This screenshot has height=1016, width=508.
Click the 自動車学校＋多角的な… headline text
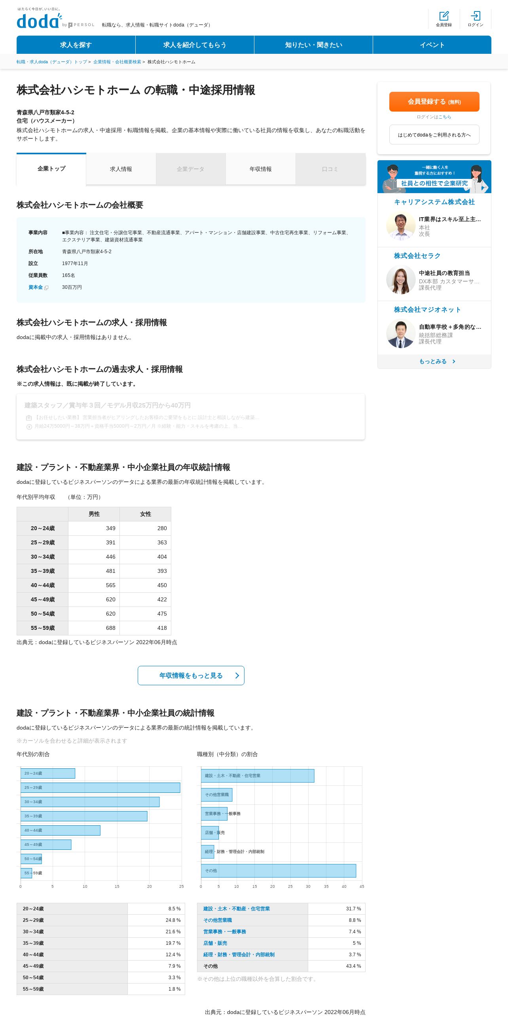coord(450,327)
